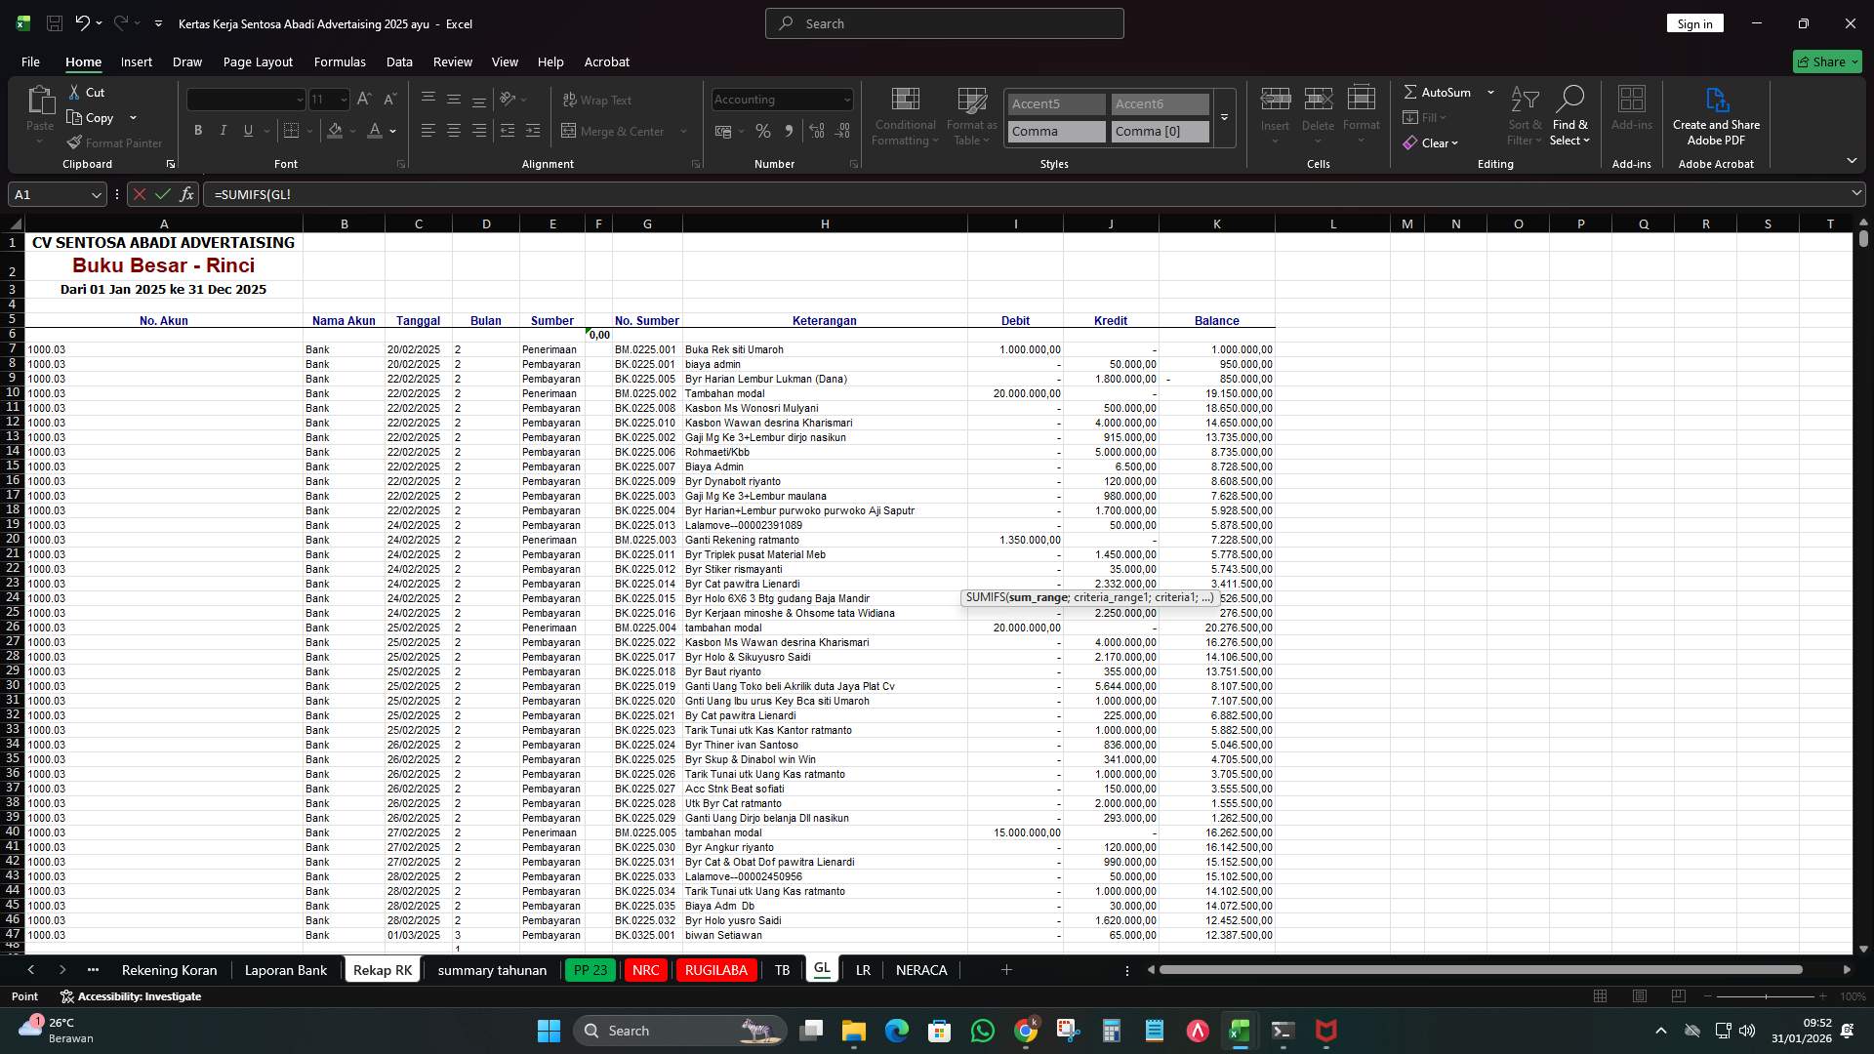
Task: Click the Comma Style icon
Action: coord(791,131)
